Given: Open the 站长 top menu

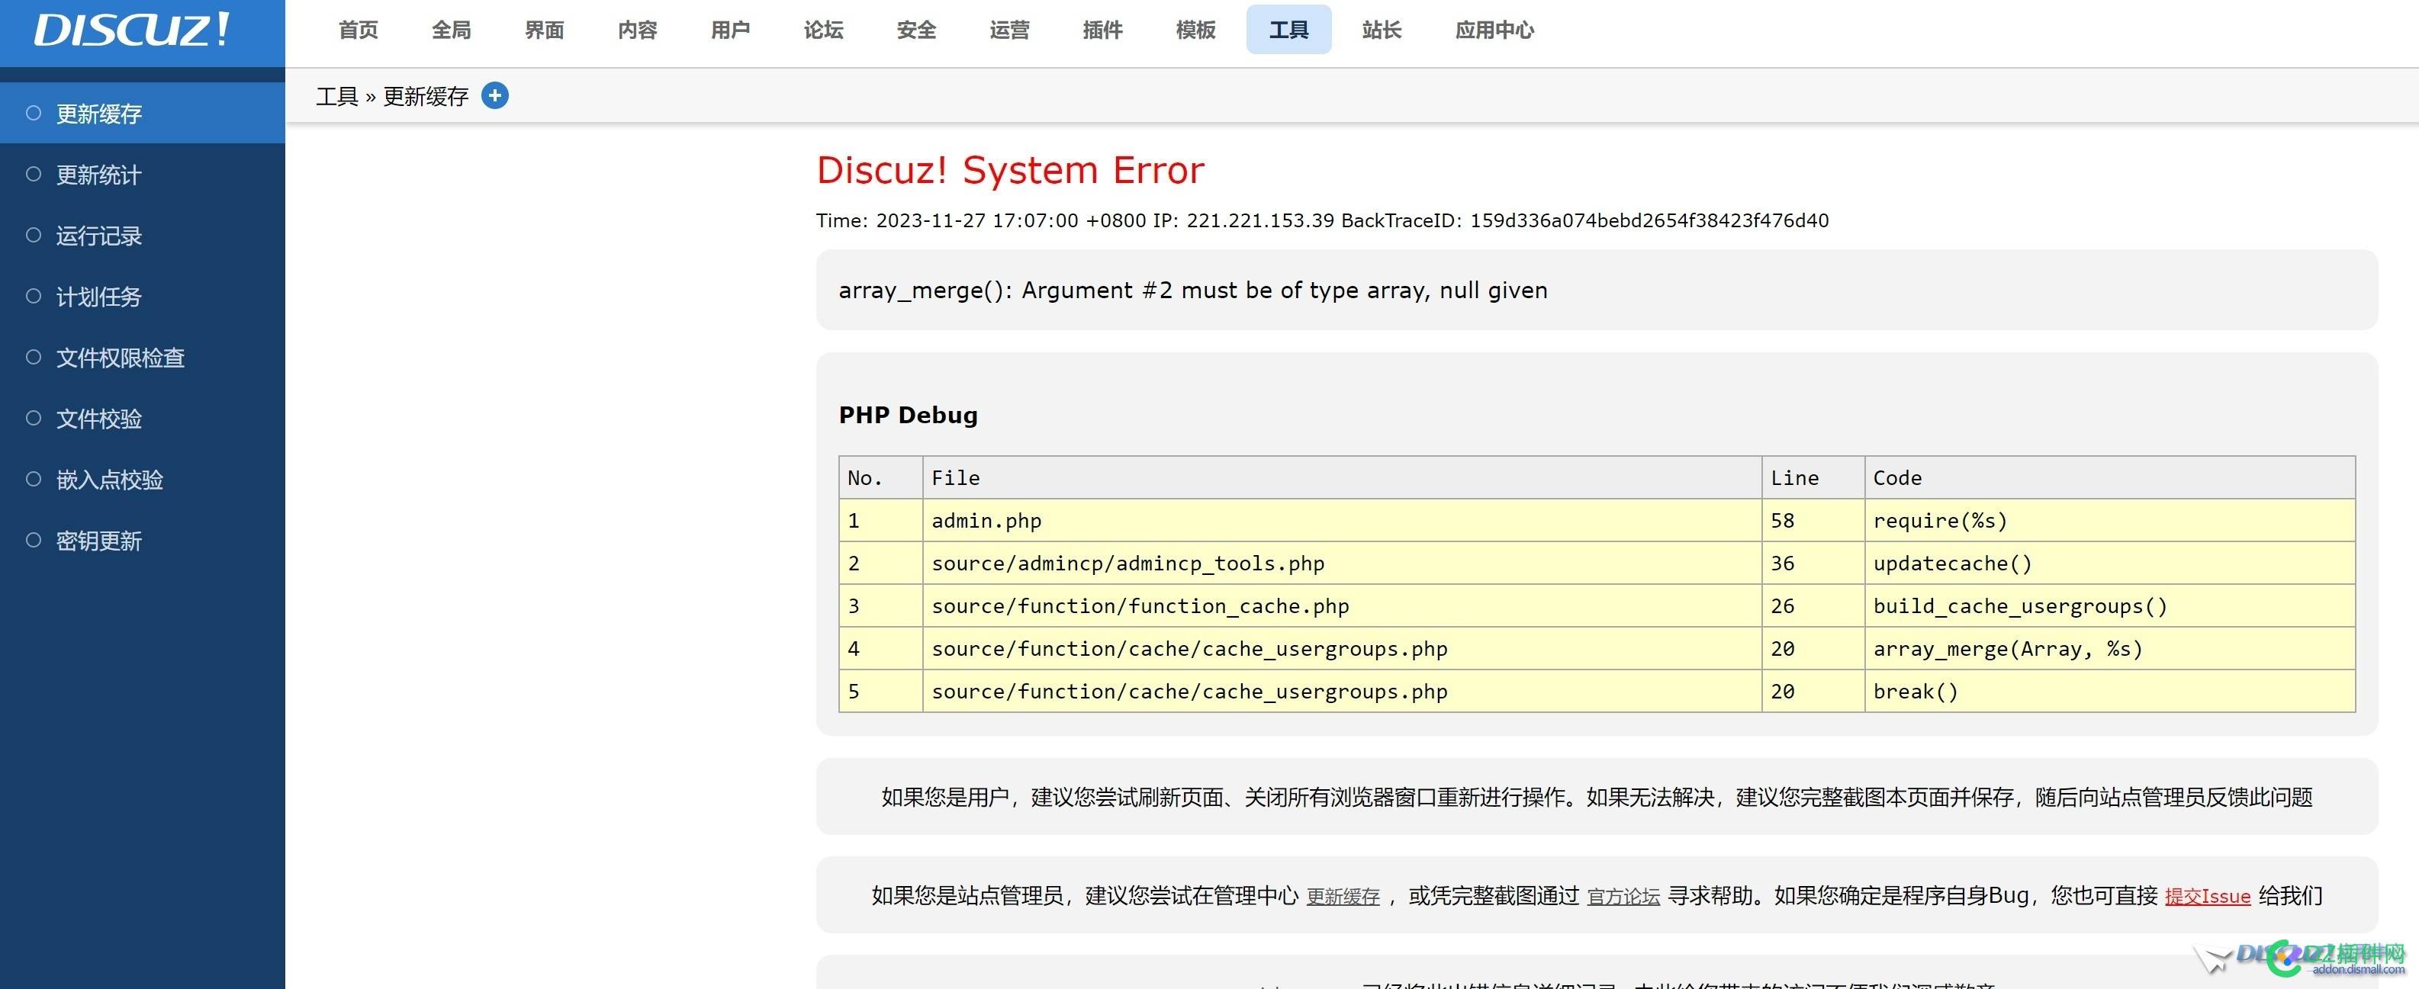Looking at the screenshot, I should [x=1382, y=30].
